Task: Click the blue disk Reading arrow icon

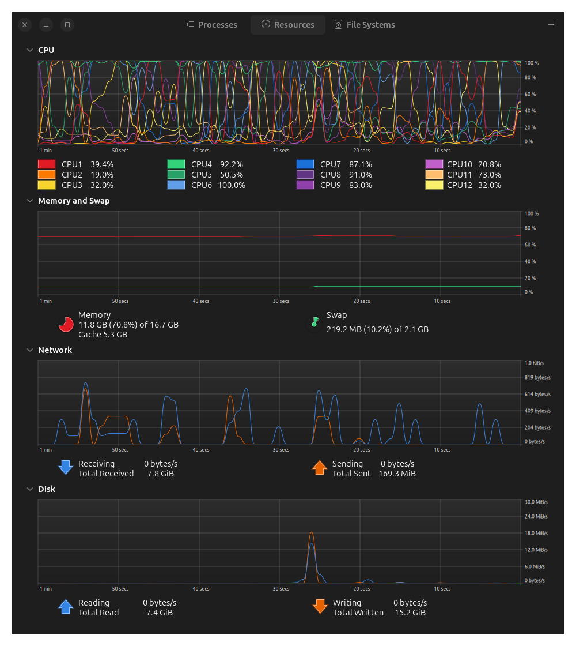Action: pyautogui.click(x=66, y=607)
